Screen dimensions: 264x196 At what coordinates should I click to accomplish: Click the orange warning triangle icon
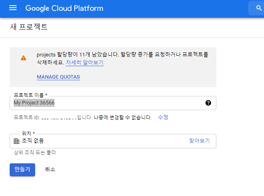tap(23, 58)
